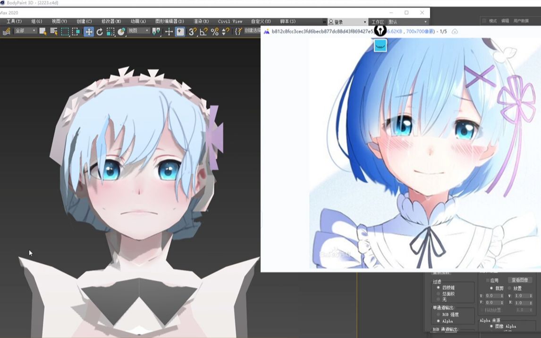541x338 pixels.
Task: Select the Rotate tool in the toolbar
Action: pyautogui.click(x=100, y=32)
